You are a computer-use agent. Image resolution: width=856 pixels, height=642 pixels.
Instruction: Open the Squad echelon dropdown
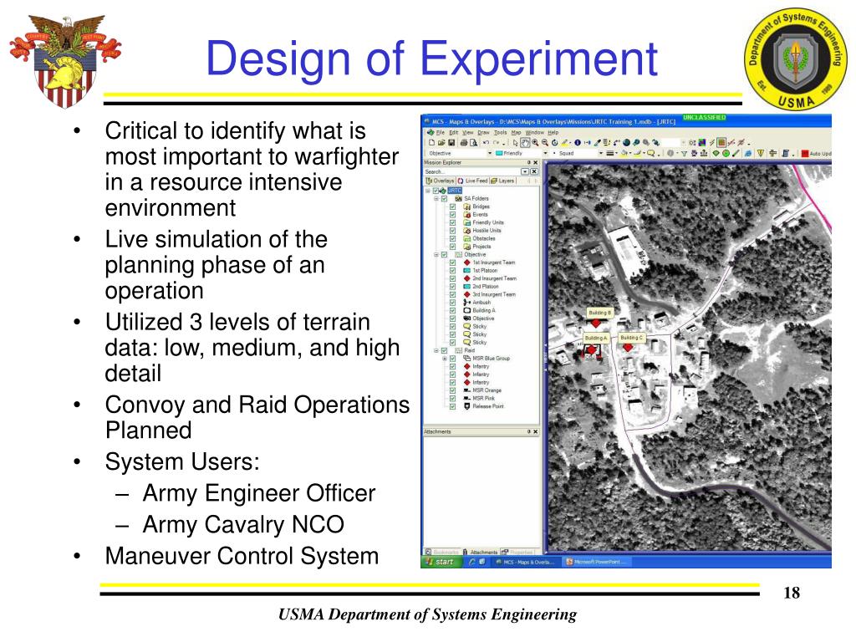point(601,154)
